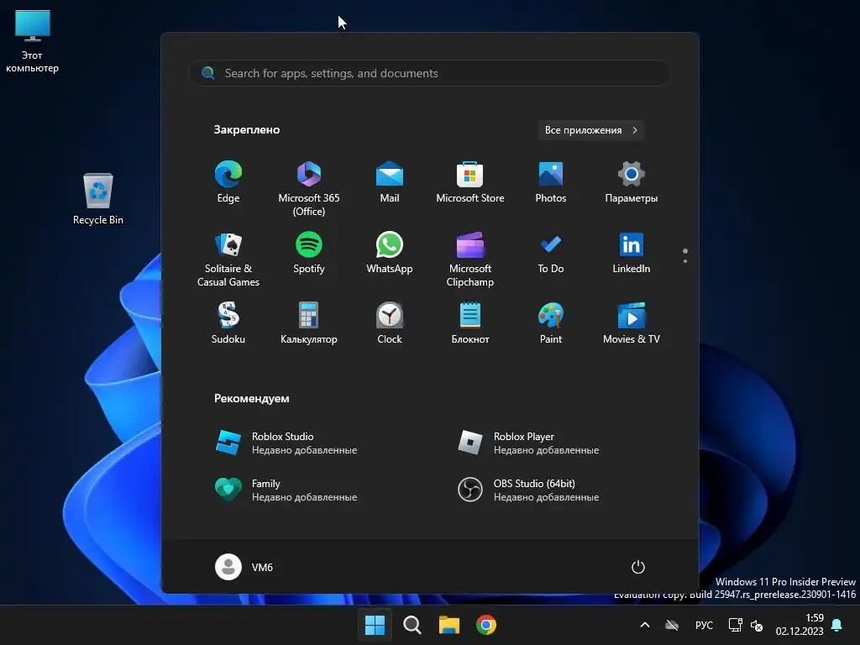This screenshot has width=860, height=645.
Task: Open Microsoft Clipchamp
Action: (470, 260)
